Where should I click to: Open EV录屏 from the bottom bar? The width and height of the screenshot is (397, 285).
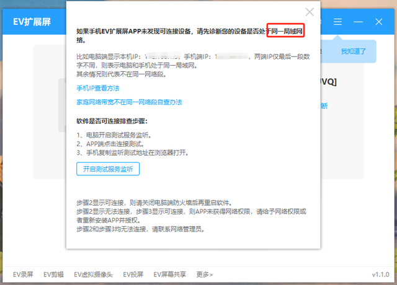tap(23, 274)
